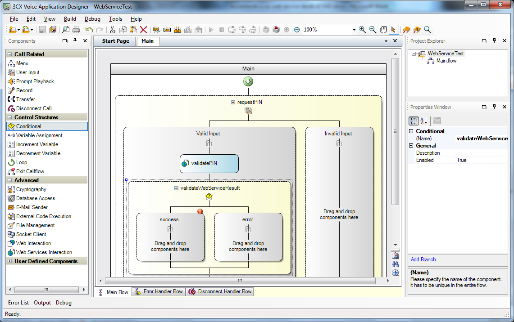Screen dimensions: 514x322
Task: Open the Debug menu
Action: pyautogui.click(x=92, y=19)
